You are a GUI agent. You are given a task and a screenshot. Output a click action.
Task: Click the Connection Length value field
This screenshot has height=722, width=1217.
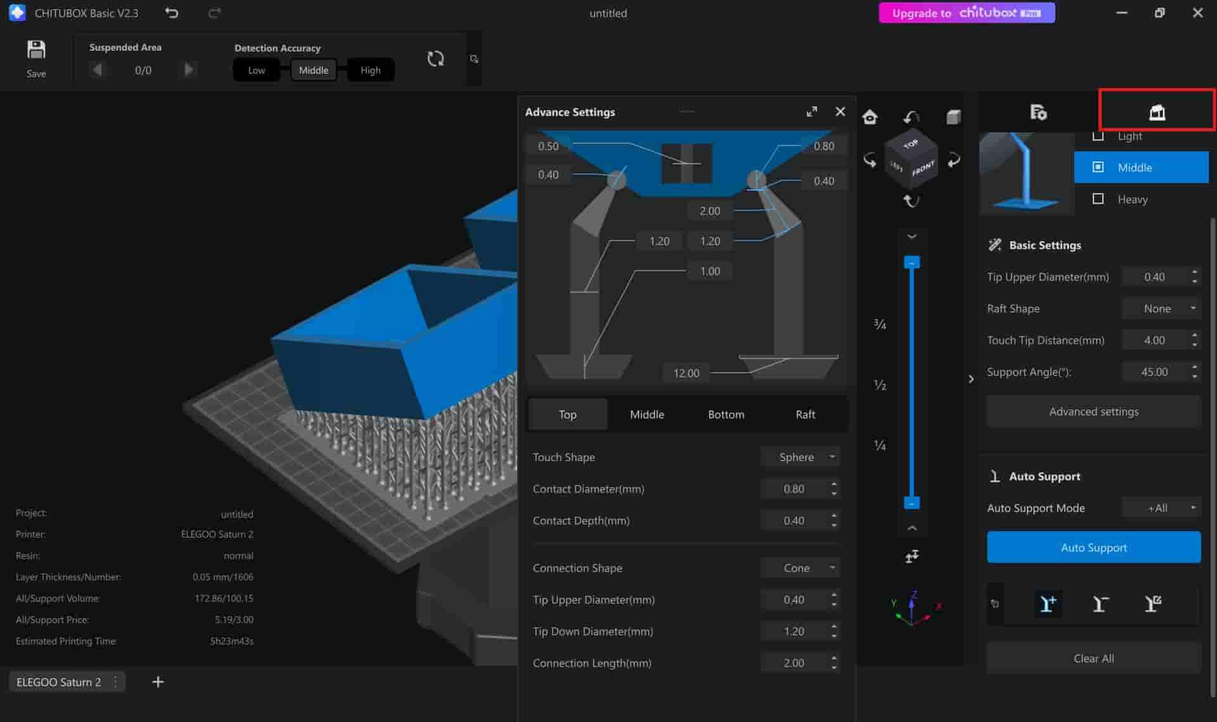[794, 662]
